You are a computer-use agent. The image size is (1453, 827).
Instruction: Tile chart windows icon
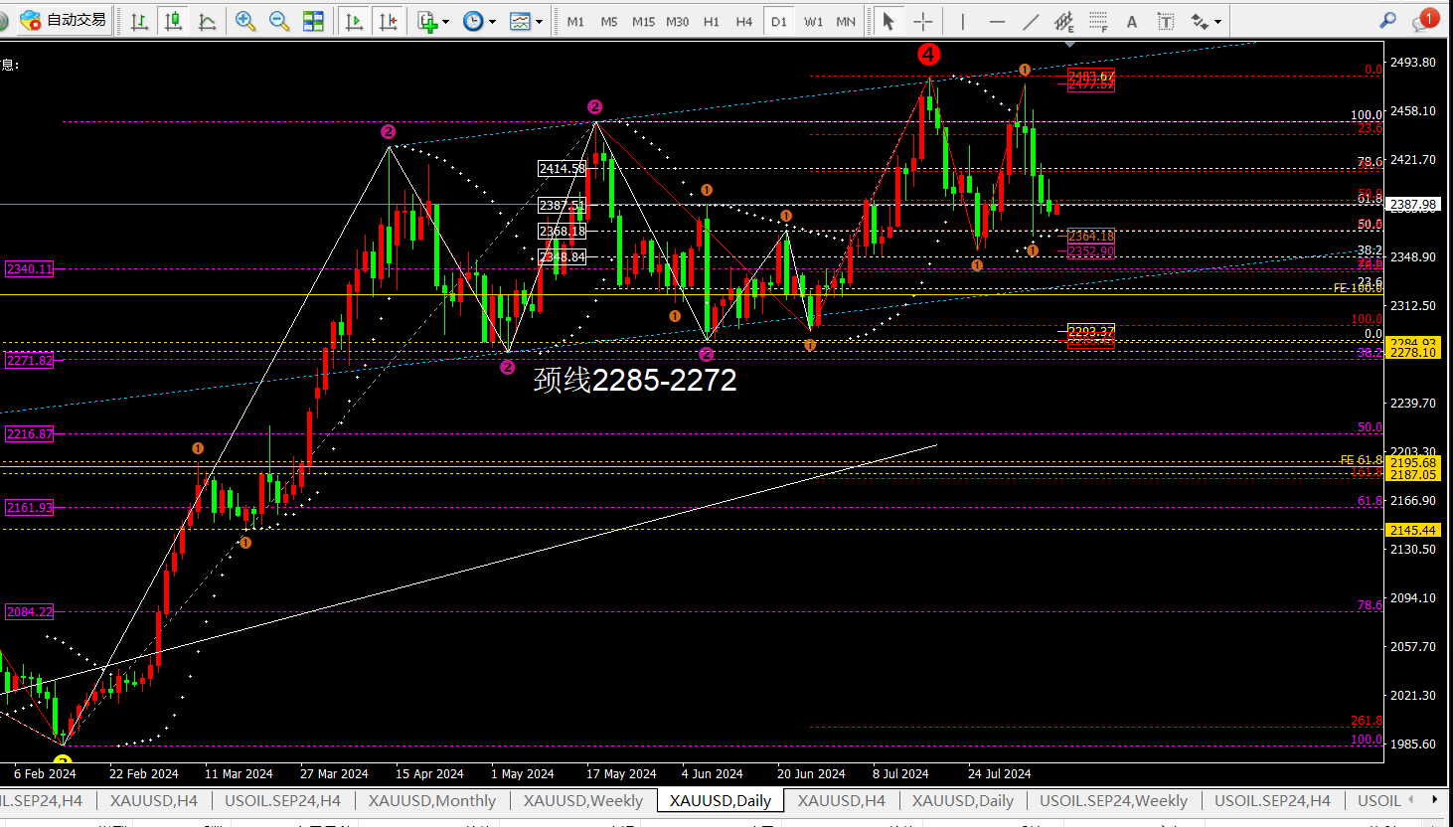313,21
